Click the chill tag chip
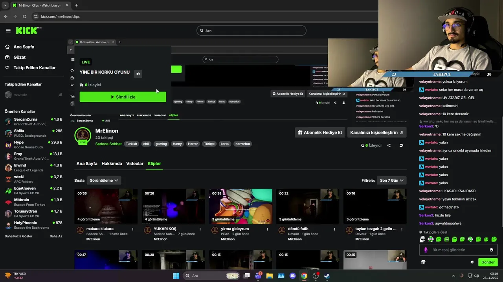 point(146,144)
